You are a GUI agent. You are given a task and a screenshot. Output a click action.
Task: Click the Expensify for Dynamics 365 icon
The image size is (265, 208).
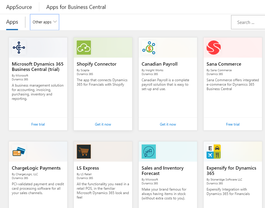coord(214,152)
